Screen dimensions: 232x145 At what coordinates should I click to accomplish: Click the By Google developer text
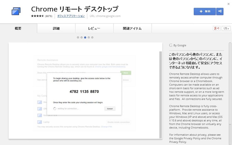pyautogui.click(x=180, y=46)
